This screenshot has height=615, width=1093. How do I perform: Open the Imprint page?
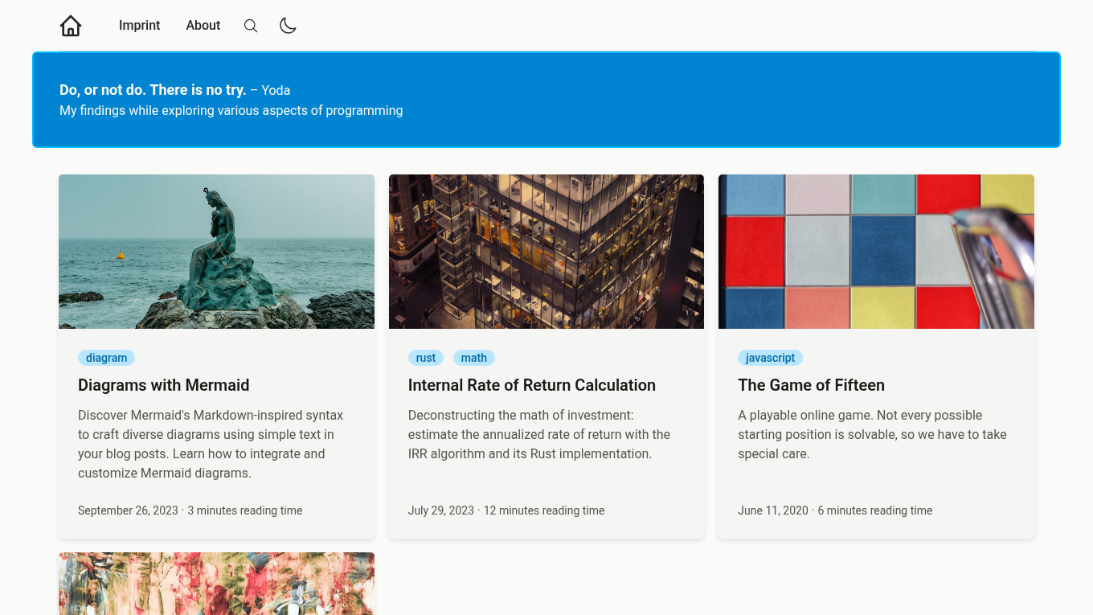tap(139, 25)
